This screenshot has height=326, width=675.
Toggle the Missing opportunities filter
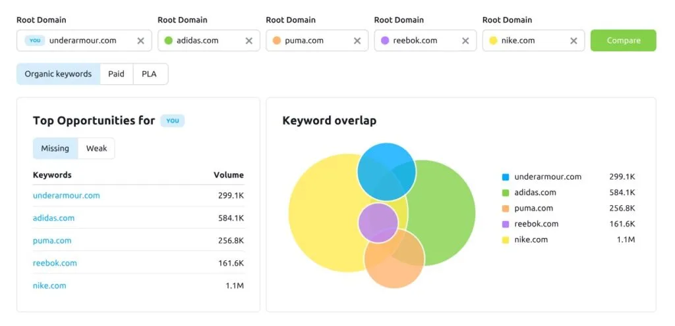[x=55, y=149]
